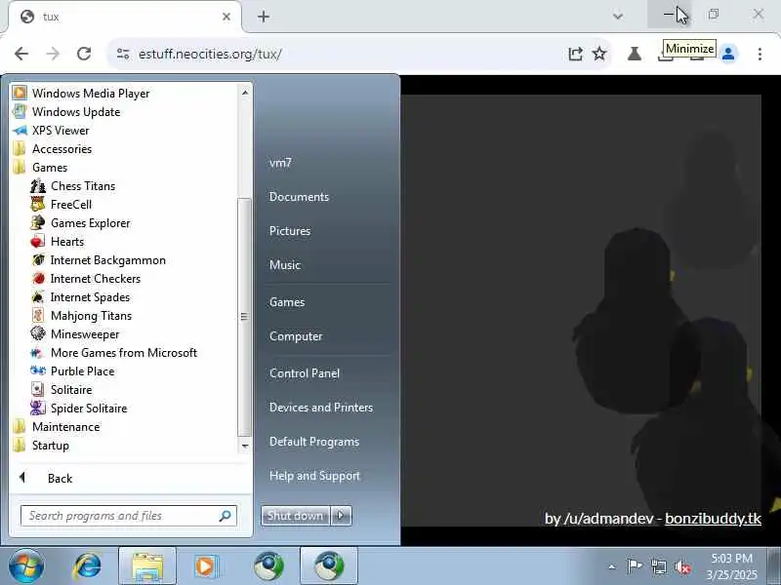Launch Minesweeper icon
This screenshot has height=585, width=781.
38,333
